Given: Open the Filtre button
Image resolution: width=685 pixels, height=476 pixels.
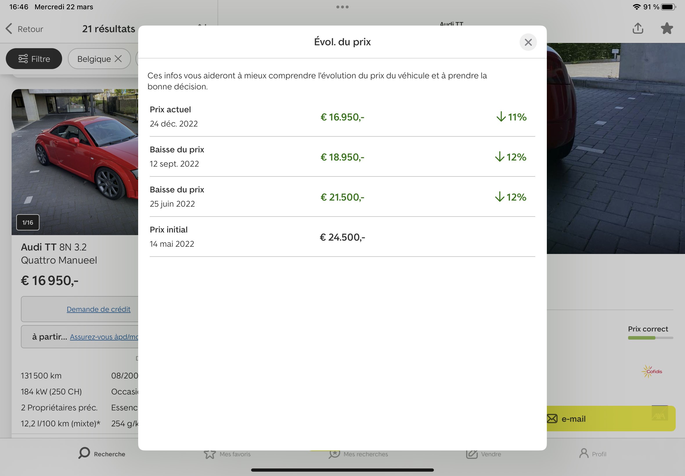Looking at the screenshot, I should pos(34,59).
